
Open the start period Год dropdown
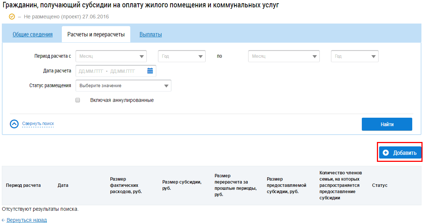tap(181, 56)
